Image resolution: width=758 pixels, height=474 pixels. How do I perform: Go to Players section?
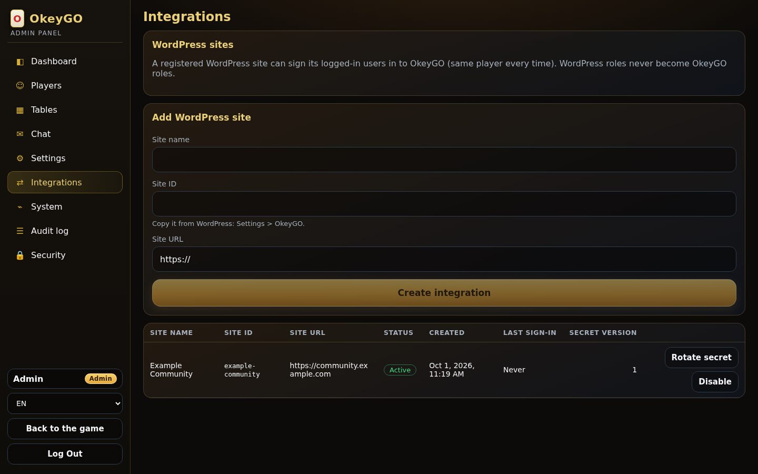[x=65, y=86]
